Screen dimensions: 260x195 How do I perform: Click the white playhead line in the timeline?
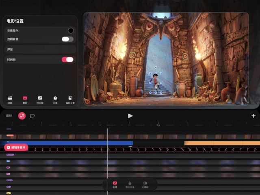point(107,153)
